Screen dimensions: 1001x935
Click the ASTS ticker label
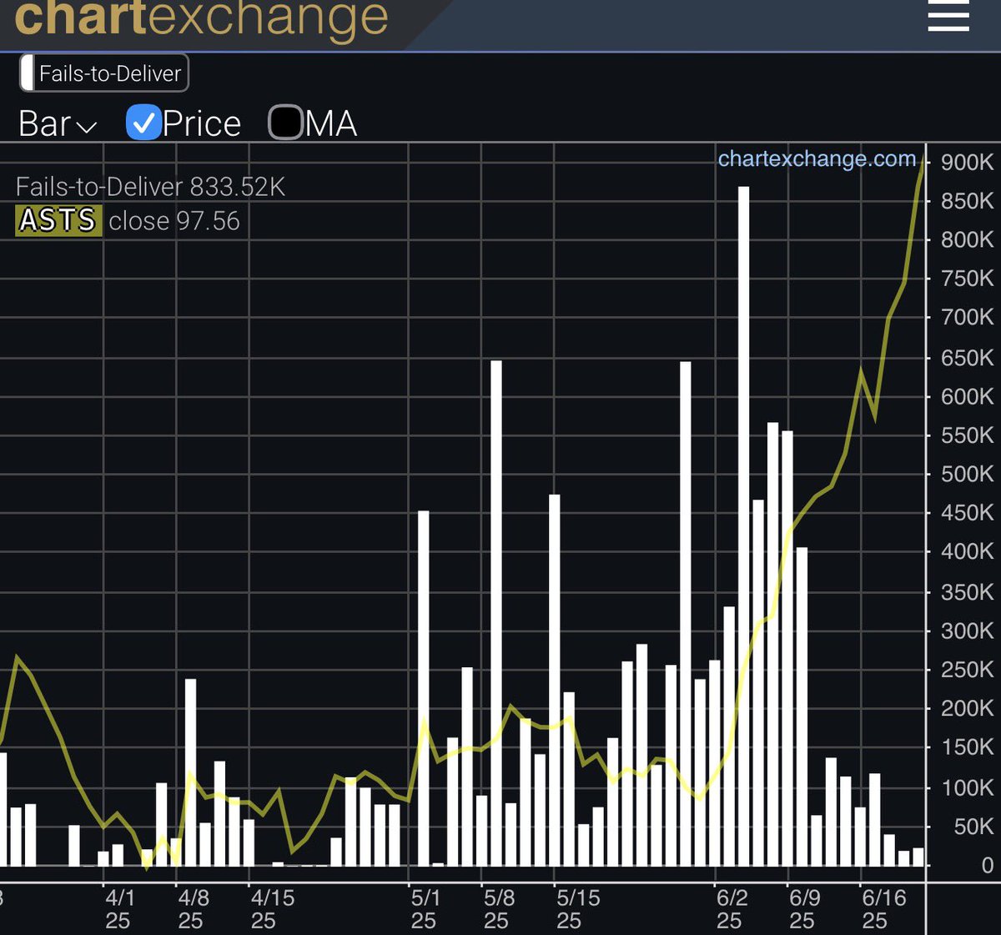(x=58, y=220)
